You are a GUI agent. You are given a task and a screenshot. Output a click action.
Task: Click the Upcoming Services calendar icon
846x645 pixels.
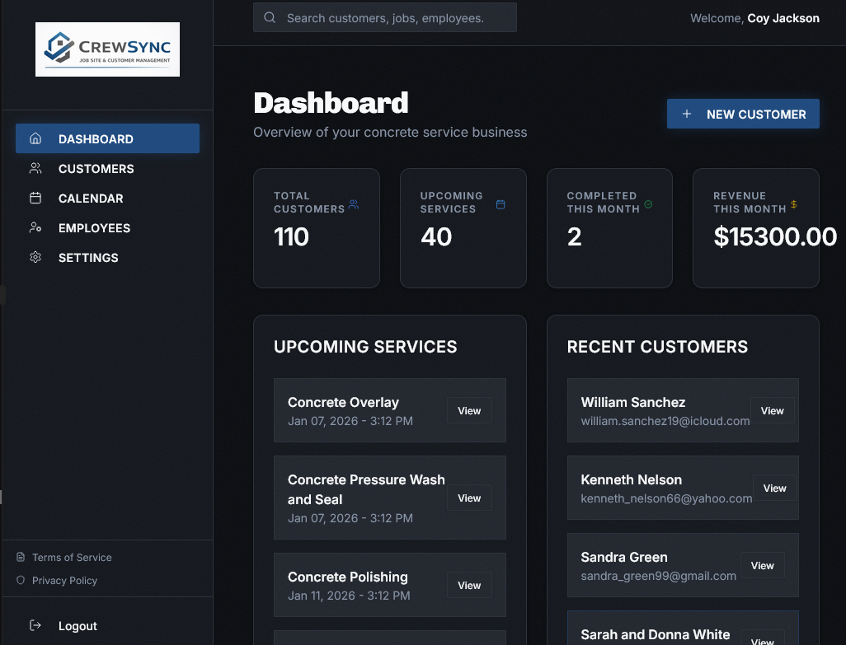click(501, 203)
